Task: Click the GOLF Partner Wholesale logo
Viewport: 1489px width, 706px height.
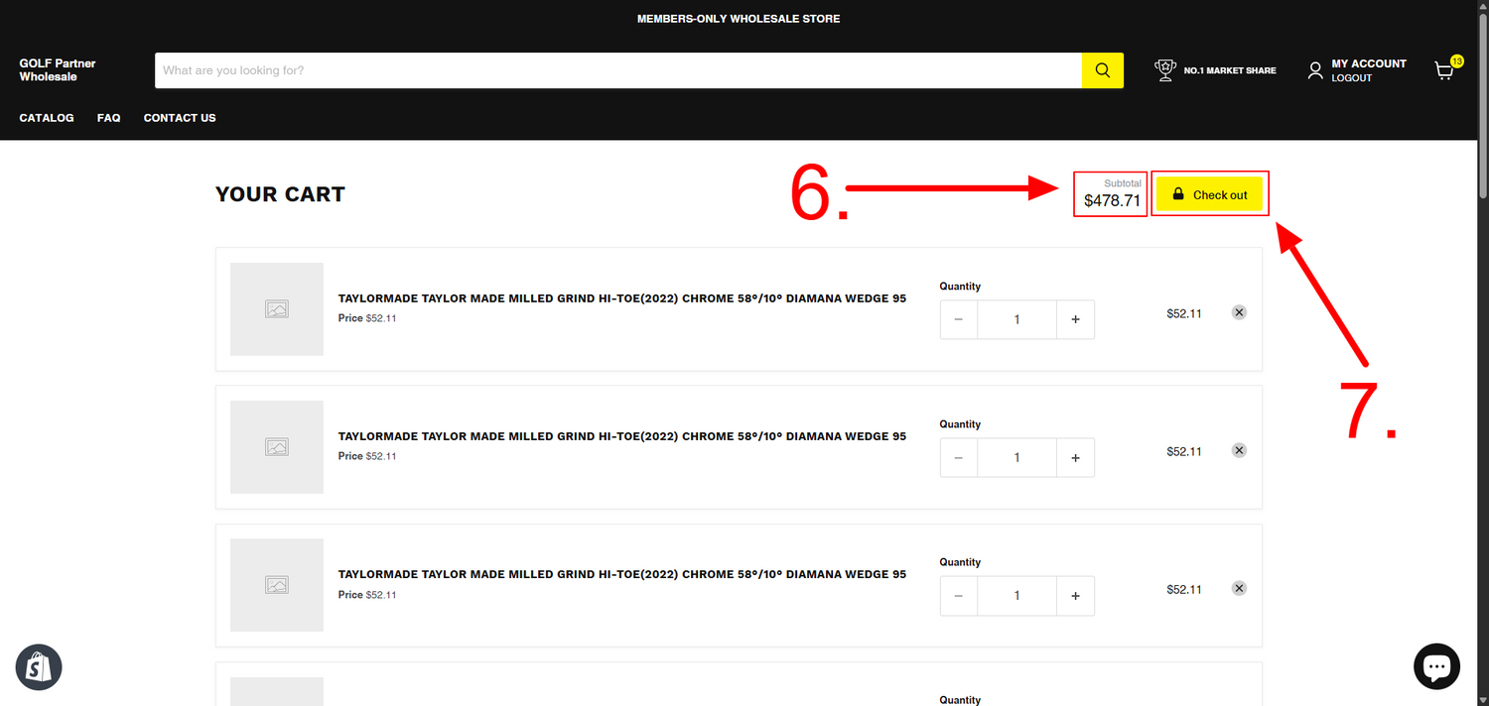Action: (x=58, y=70)
